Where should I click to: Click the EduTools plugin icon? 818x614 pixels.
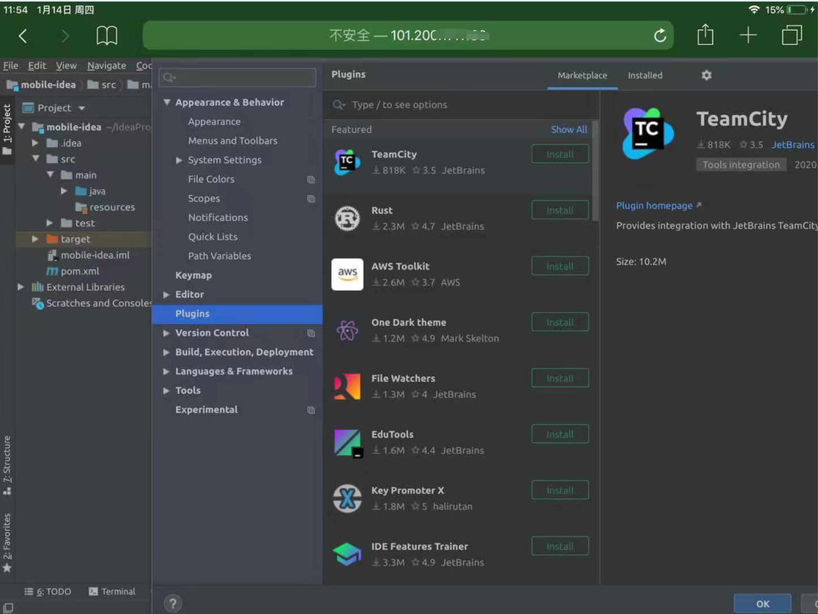click(348, 443)
